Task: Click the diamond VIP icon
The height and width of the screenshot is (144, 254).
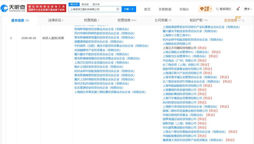Action: point(202,9)
